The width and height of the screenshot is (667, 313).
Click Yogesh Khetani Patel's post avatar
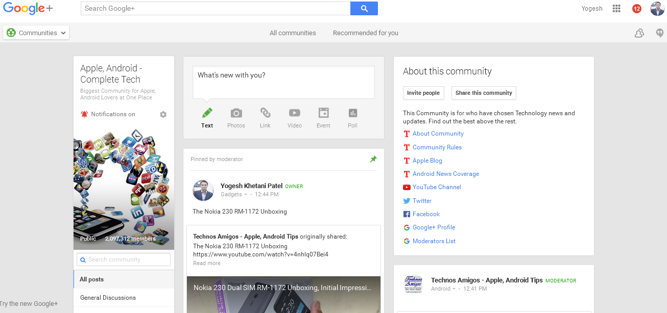pos(203,190)
